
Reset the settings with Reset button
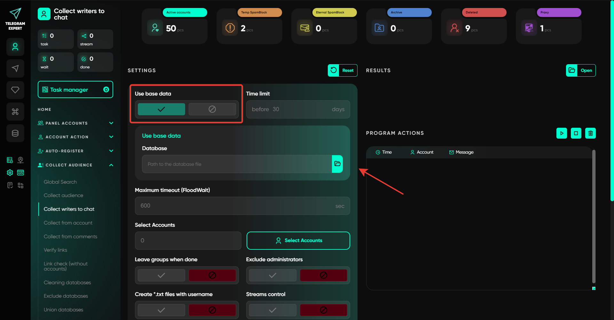click(342, 71)
